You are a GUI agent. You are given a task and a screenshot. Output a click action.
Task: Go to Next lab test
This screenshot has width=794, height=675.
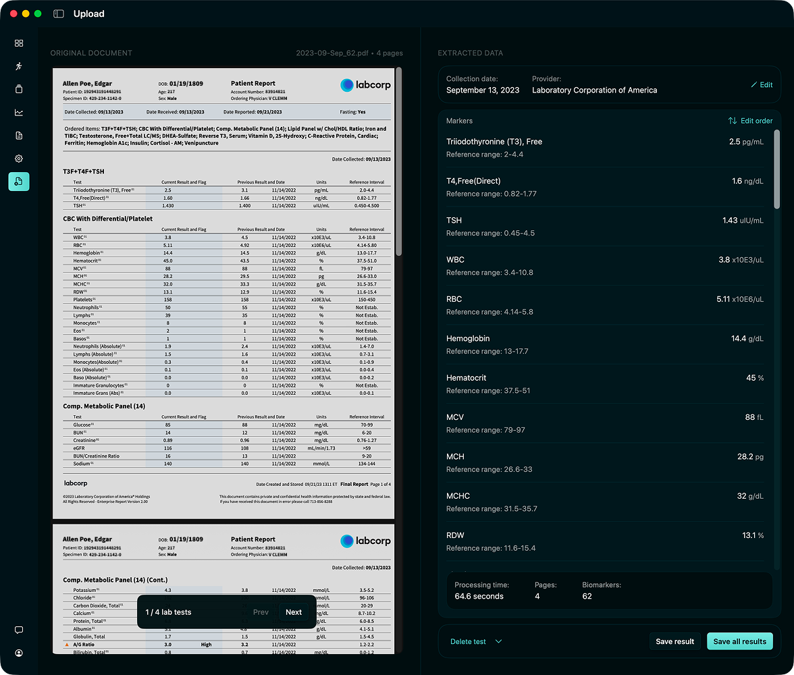click(294, 612)
